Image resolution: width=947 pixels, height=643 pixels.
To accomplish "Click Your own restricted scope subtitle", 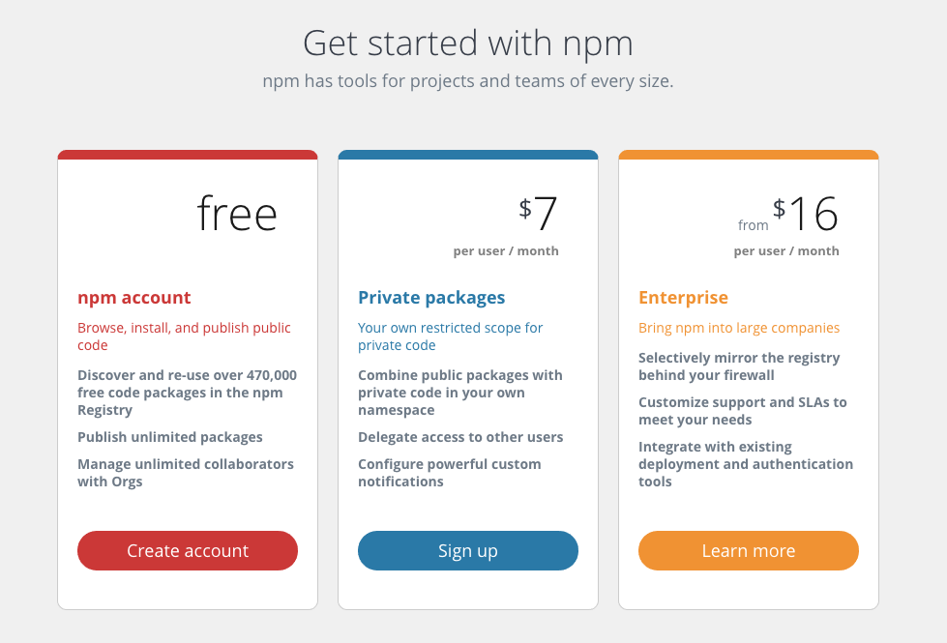I will click(450, 336).
